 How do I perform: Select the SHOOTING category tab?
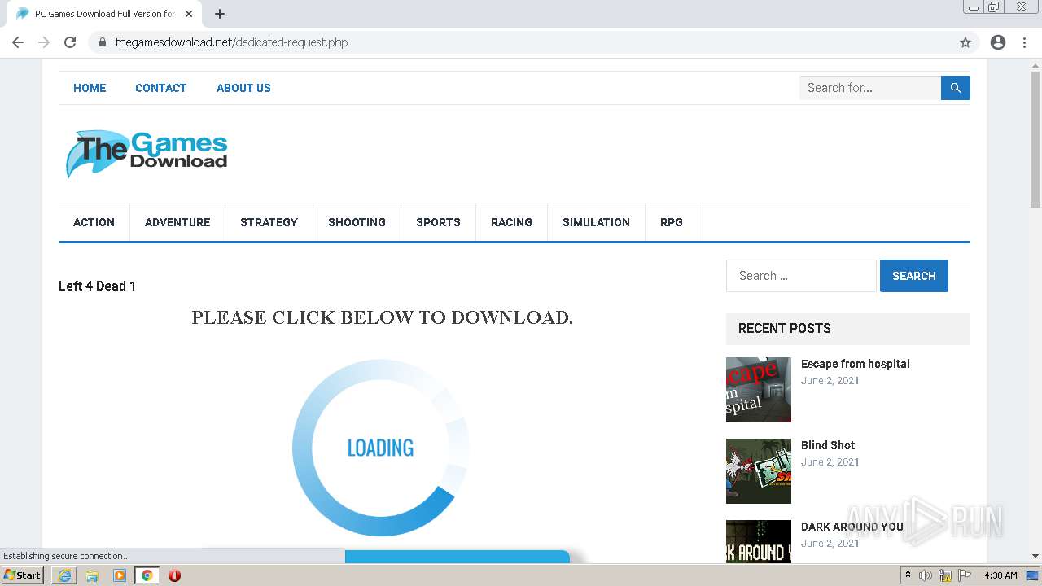(357, 222)
